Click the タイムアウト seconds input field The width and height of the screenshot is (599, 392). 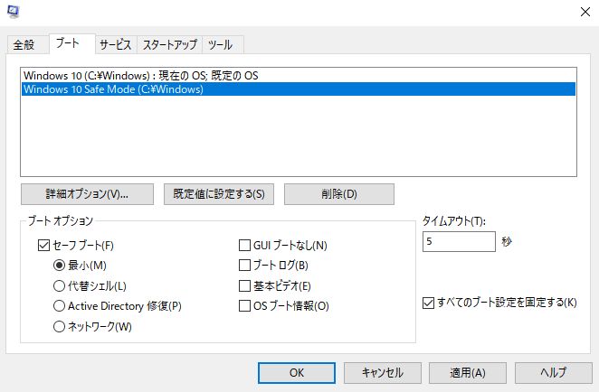(x=458, y=242)
